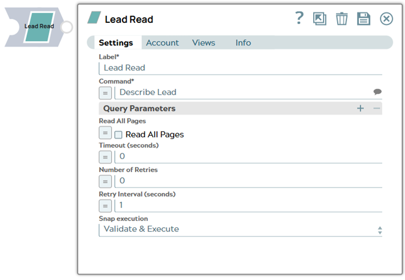Toggle expression mode for Number of Retries

point(105,181)
